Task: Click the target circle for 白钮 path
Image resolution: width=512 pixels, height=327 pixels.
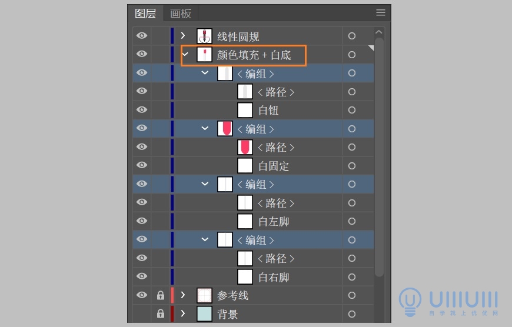Action: tap(352, 110)
